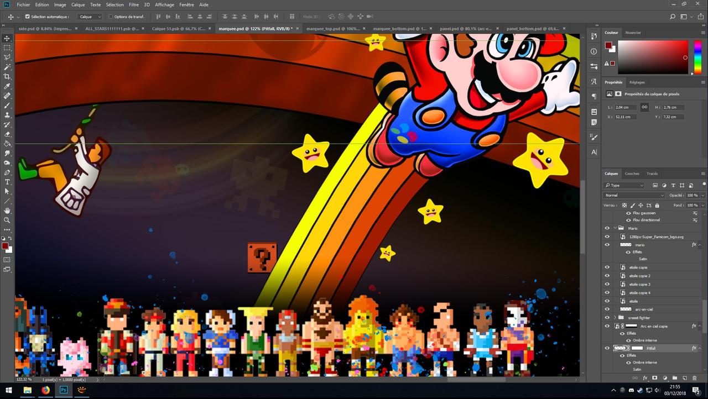Select the Path Selection arrow tool
Viewport: 708px width, 399px height.
coord(7,191)
